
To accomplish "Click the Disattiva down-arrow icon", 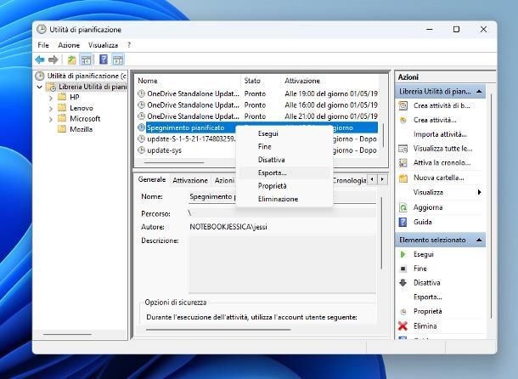I will point(403,283).
